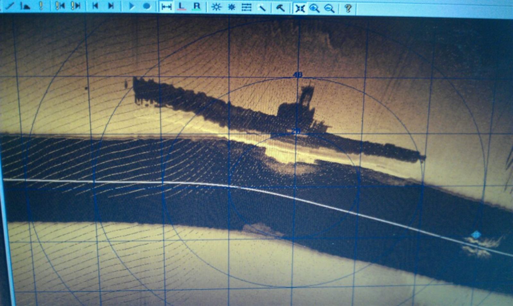
Task: Open help with question mark
Action: [x=348, y=9]
